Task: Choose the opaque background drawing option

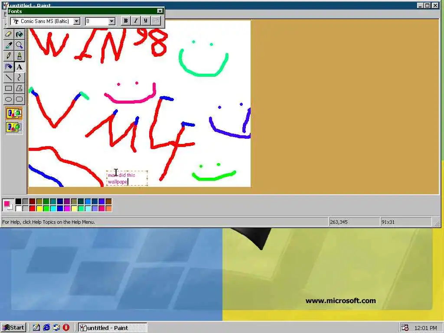Action: (x=14, y=113)
